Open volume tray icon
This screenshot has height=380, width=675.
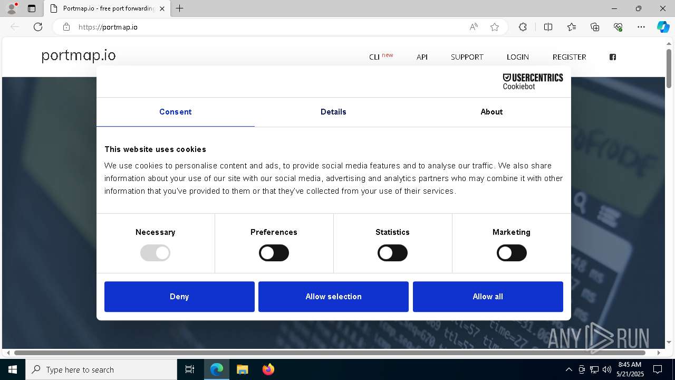point(606,369)
